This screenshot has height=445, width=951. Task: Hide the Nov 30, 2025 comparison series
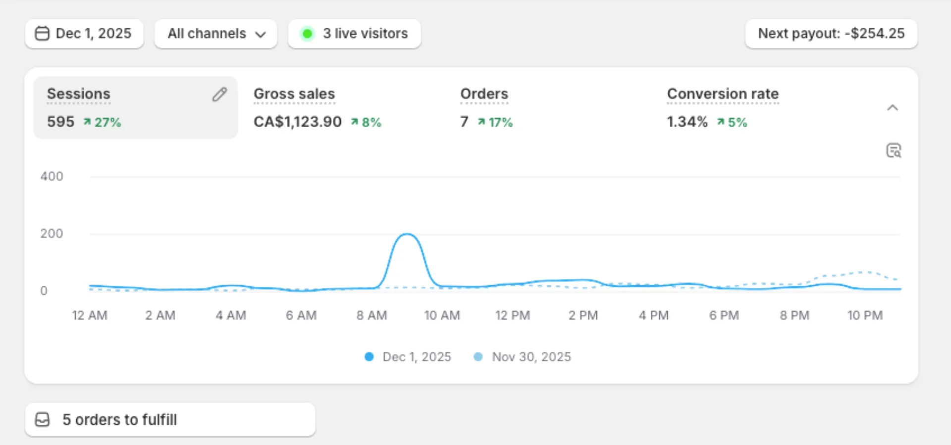(478, 356)
